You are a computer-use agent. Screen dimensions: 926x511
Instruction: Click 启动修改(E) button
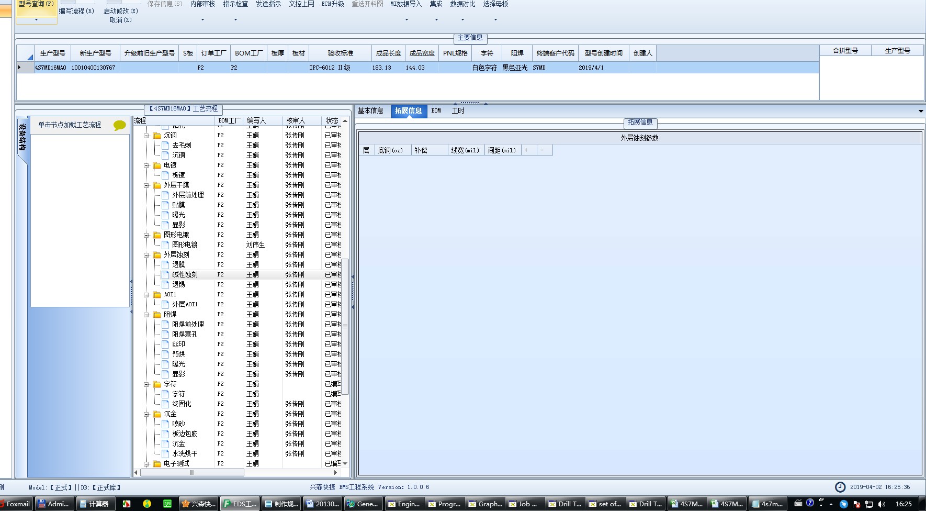(121, 11)
